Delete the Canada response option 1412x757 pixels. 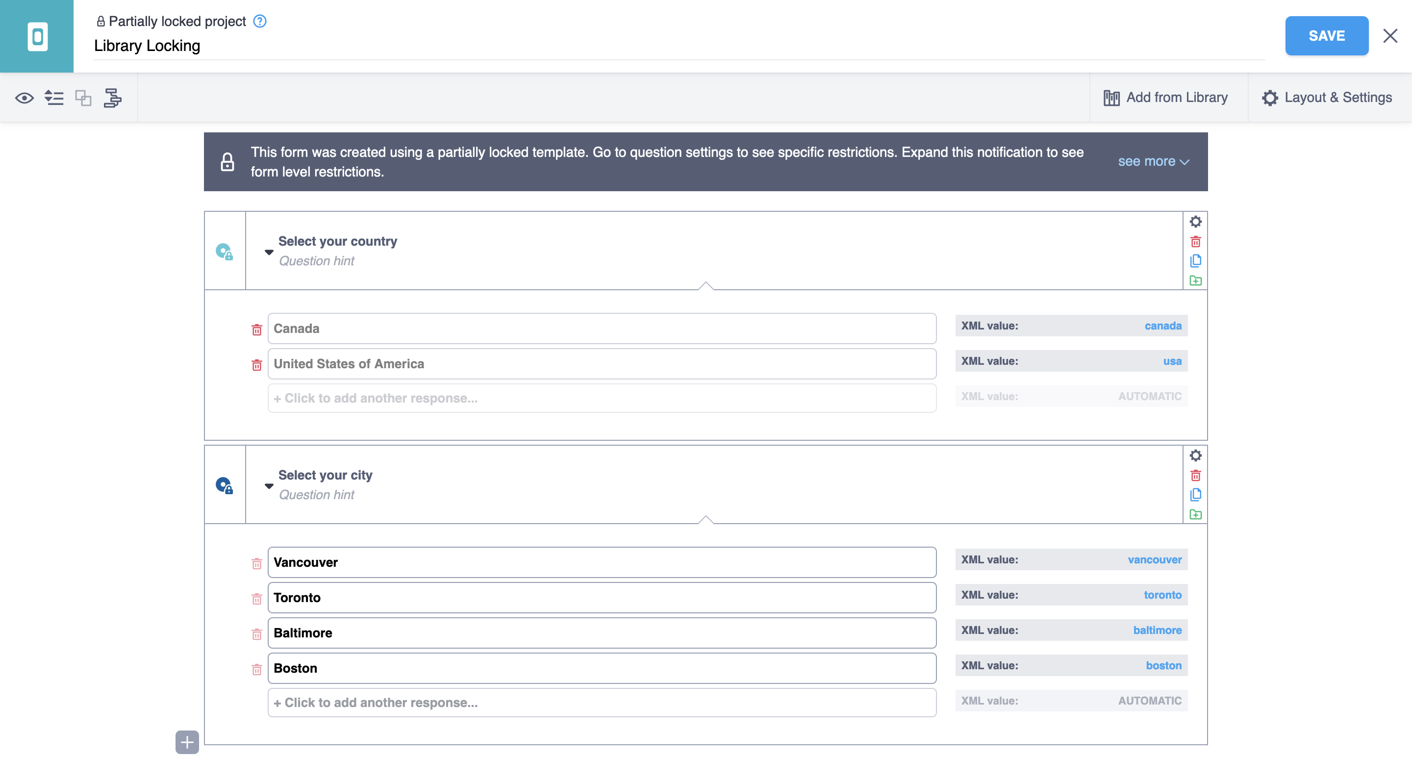pos(256,329)
